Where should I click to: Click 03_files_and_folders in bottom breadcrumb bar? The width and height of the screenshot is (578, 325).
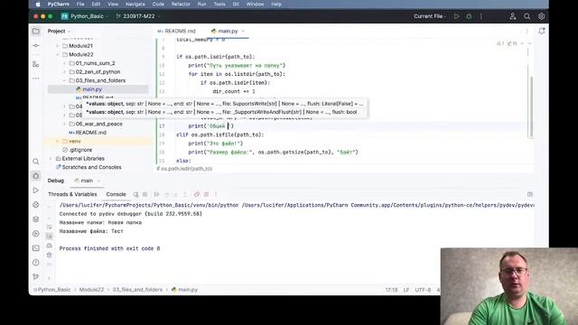coord(137,290)
